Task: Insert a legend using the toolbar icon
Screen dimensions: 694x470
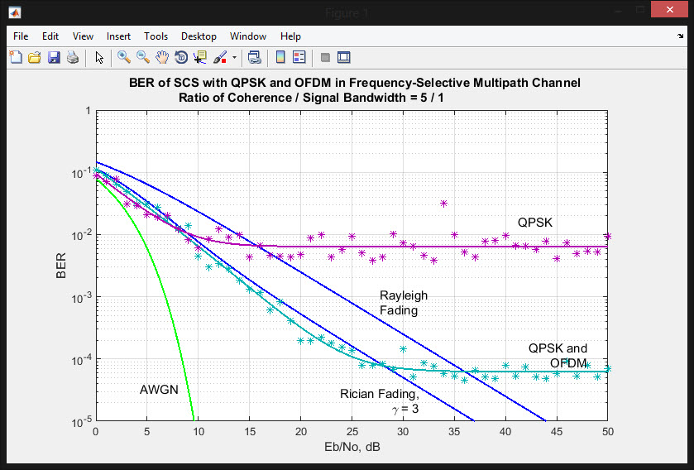Action: point(299,57)
